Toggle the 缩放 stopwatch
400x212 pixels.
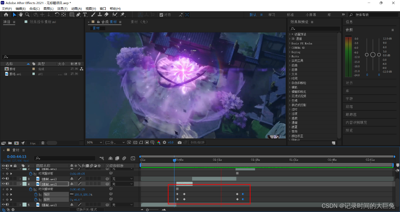36,194
